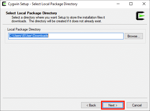Click the window title 'Cygwin Setup' text
The image size is (150, 111).
pos(18,4)
